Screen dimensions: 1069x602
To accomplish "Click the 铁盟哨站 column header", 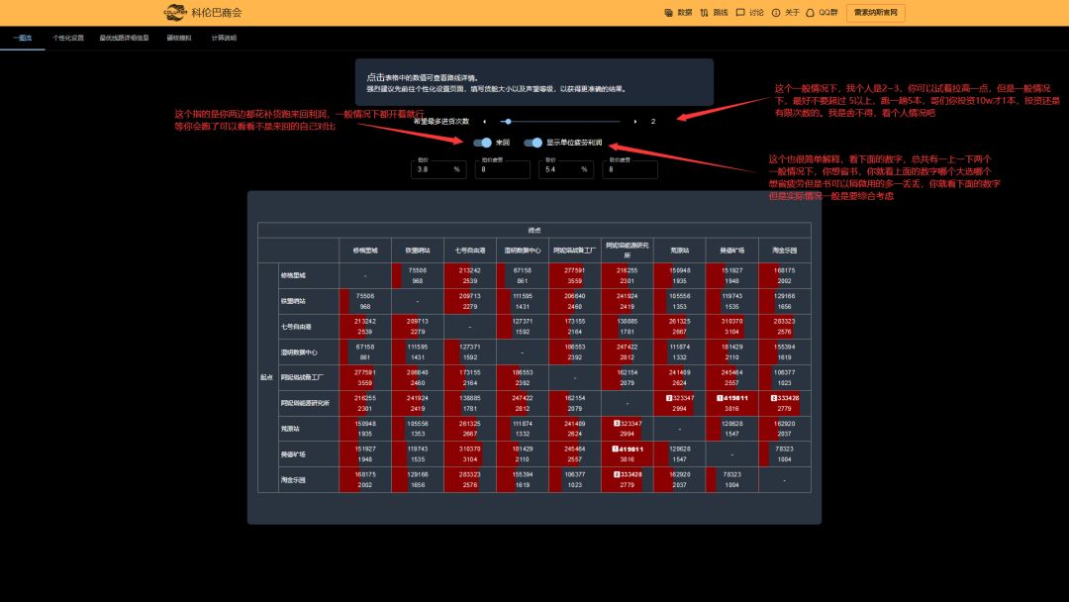I will (418, 251).
